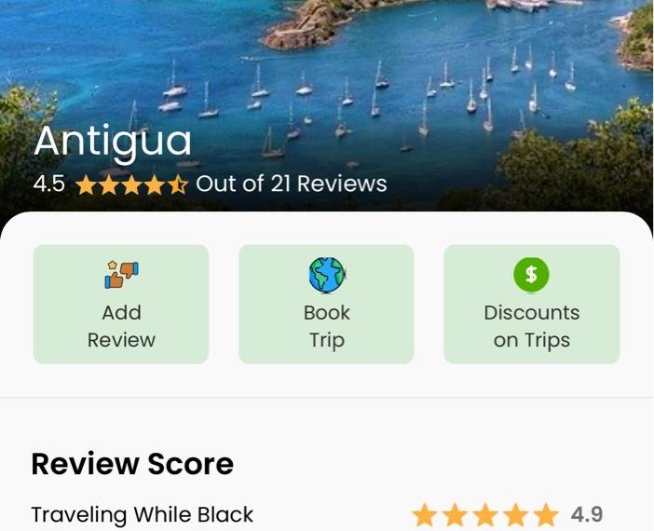Click the green dollar sign icon
Viewport: 654px width, 531px height.
coord(531,275)
